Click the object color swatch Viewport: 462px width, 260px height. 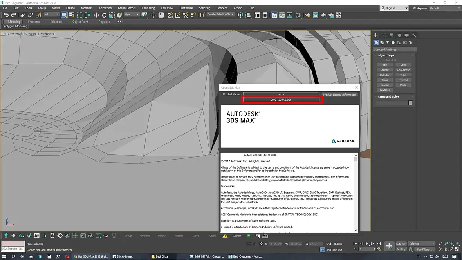click(x=410, y=103)
